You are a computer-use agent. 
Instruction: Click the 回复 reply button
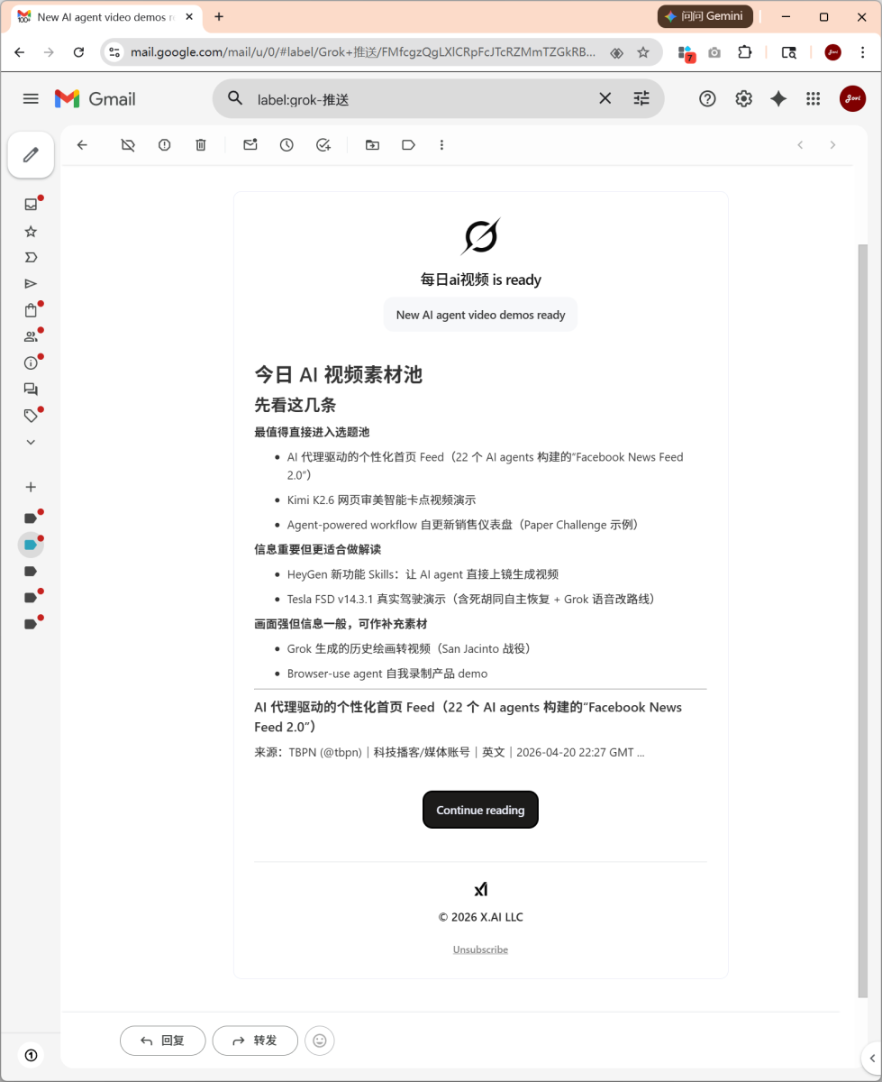click(163, 1041)
